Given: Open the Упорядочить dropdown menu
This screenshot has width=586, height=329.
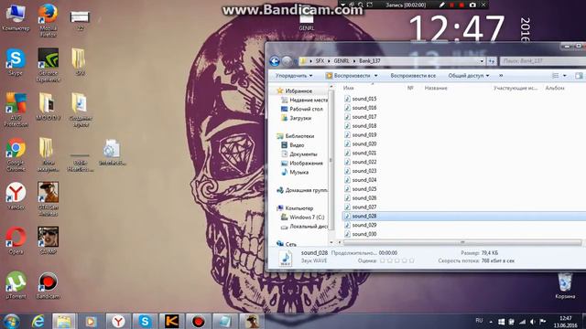Looking at the screenshot, I should (294, 76).
